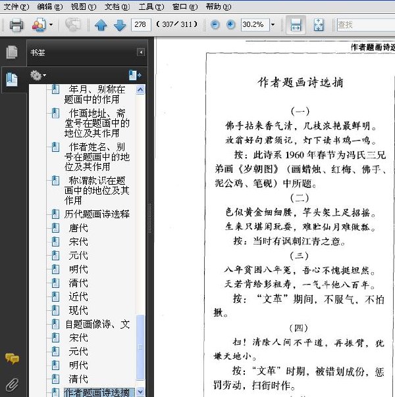Open the 视图 menu
Screen dimensions: 395x397
(x=84, y=7)
